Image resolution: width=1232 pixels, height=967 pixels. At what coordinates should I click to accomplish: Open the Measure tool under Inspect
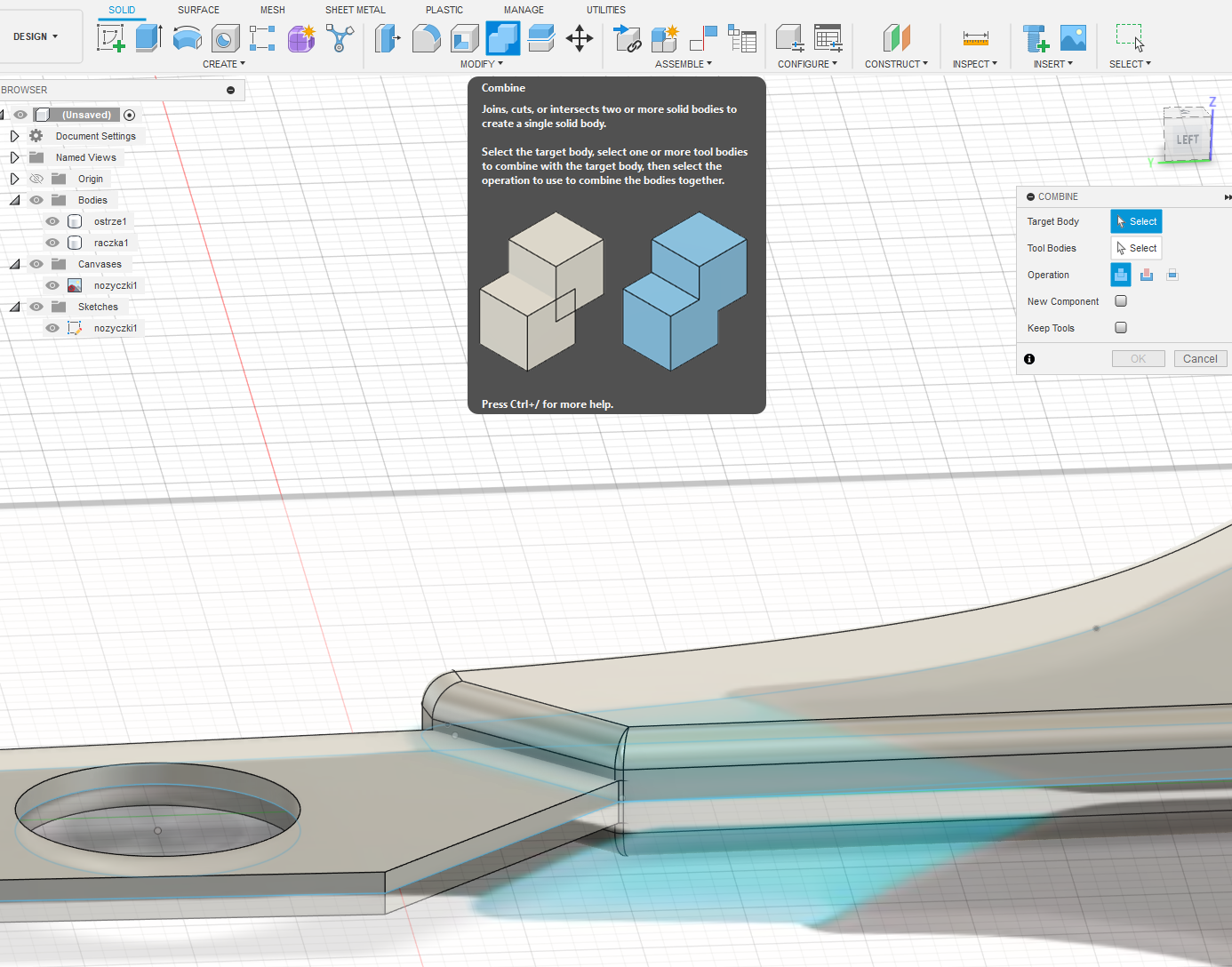975,38
